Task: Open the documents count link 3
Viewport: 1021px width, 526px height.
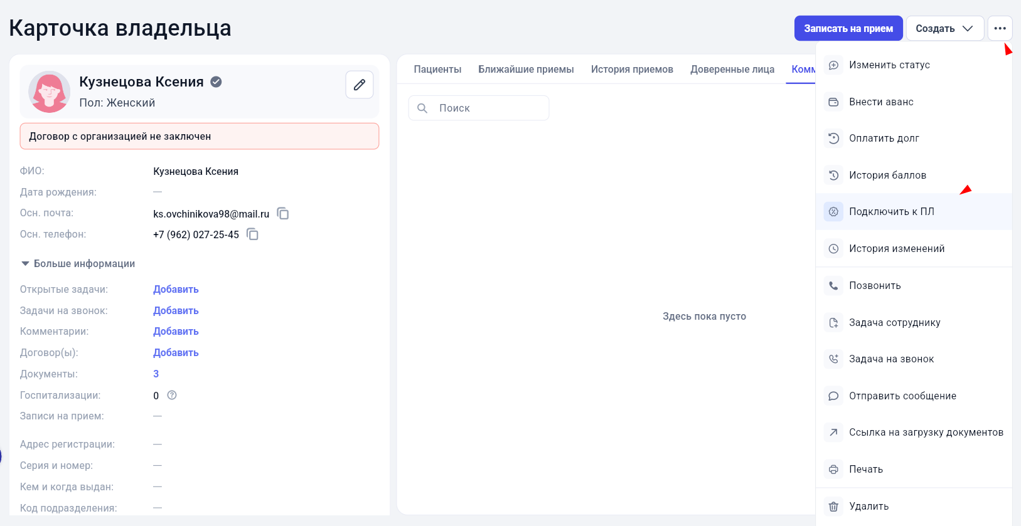Action: point(156,374)
